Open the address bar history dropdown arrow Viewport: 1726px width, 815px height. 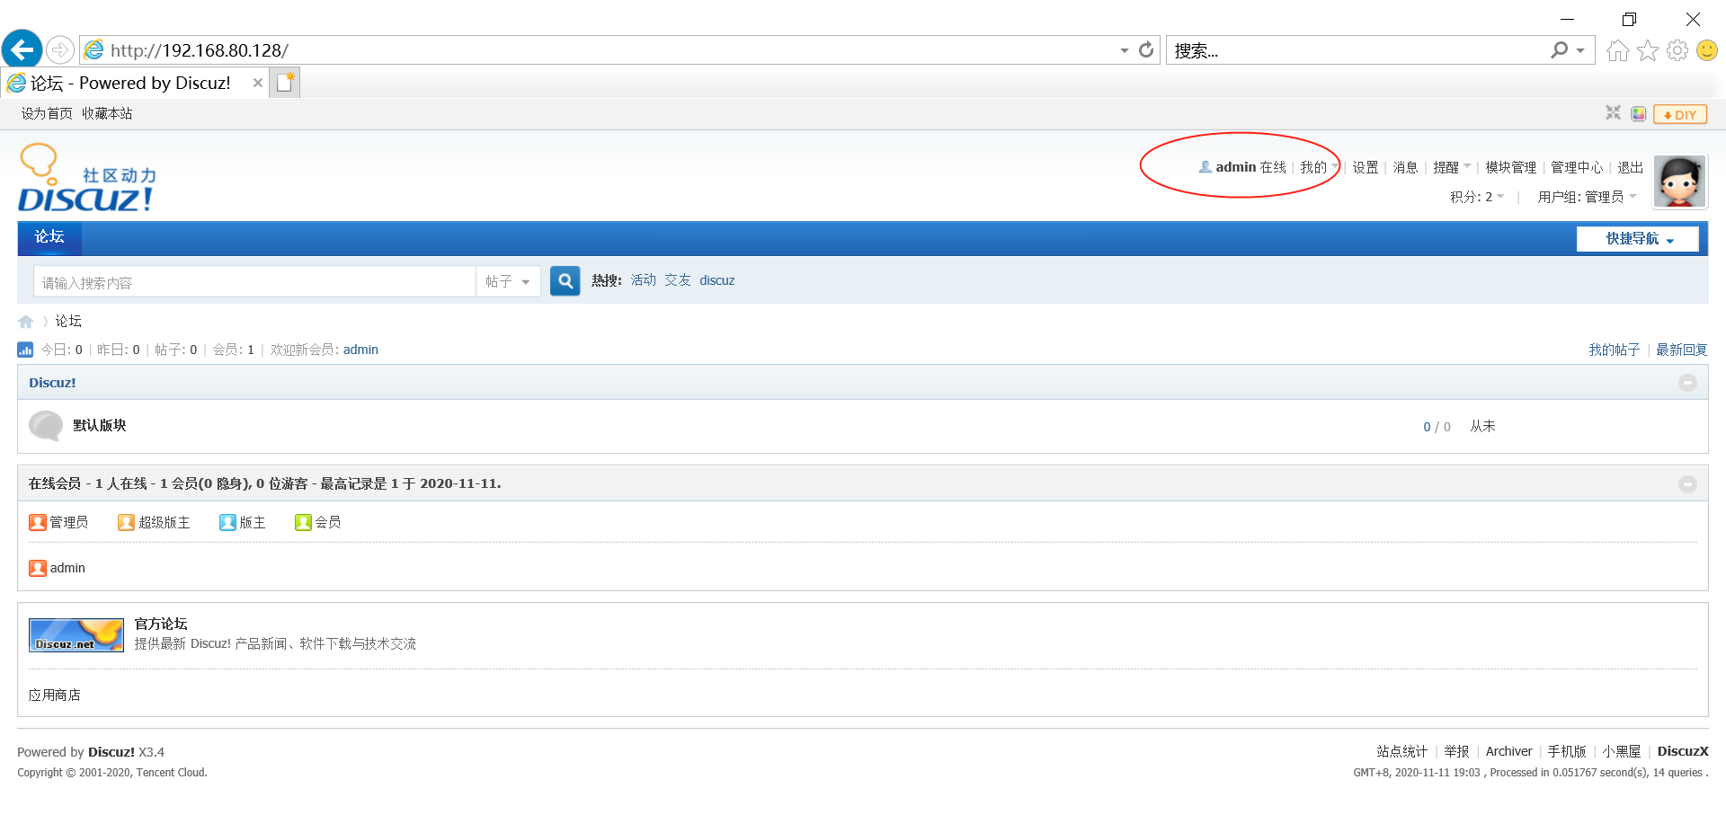tap(1124, 50)
